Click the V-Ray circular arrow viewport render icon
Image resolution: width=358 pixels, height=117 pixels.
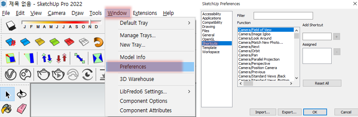coord(87,75)
